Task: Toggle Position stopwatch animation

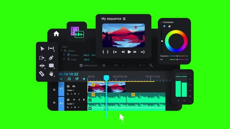Action: point(69,55)
